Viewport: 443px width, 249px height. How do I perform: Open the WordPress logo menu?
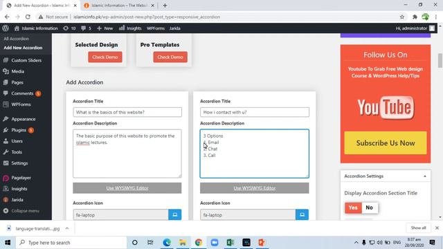(6, 28)
